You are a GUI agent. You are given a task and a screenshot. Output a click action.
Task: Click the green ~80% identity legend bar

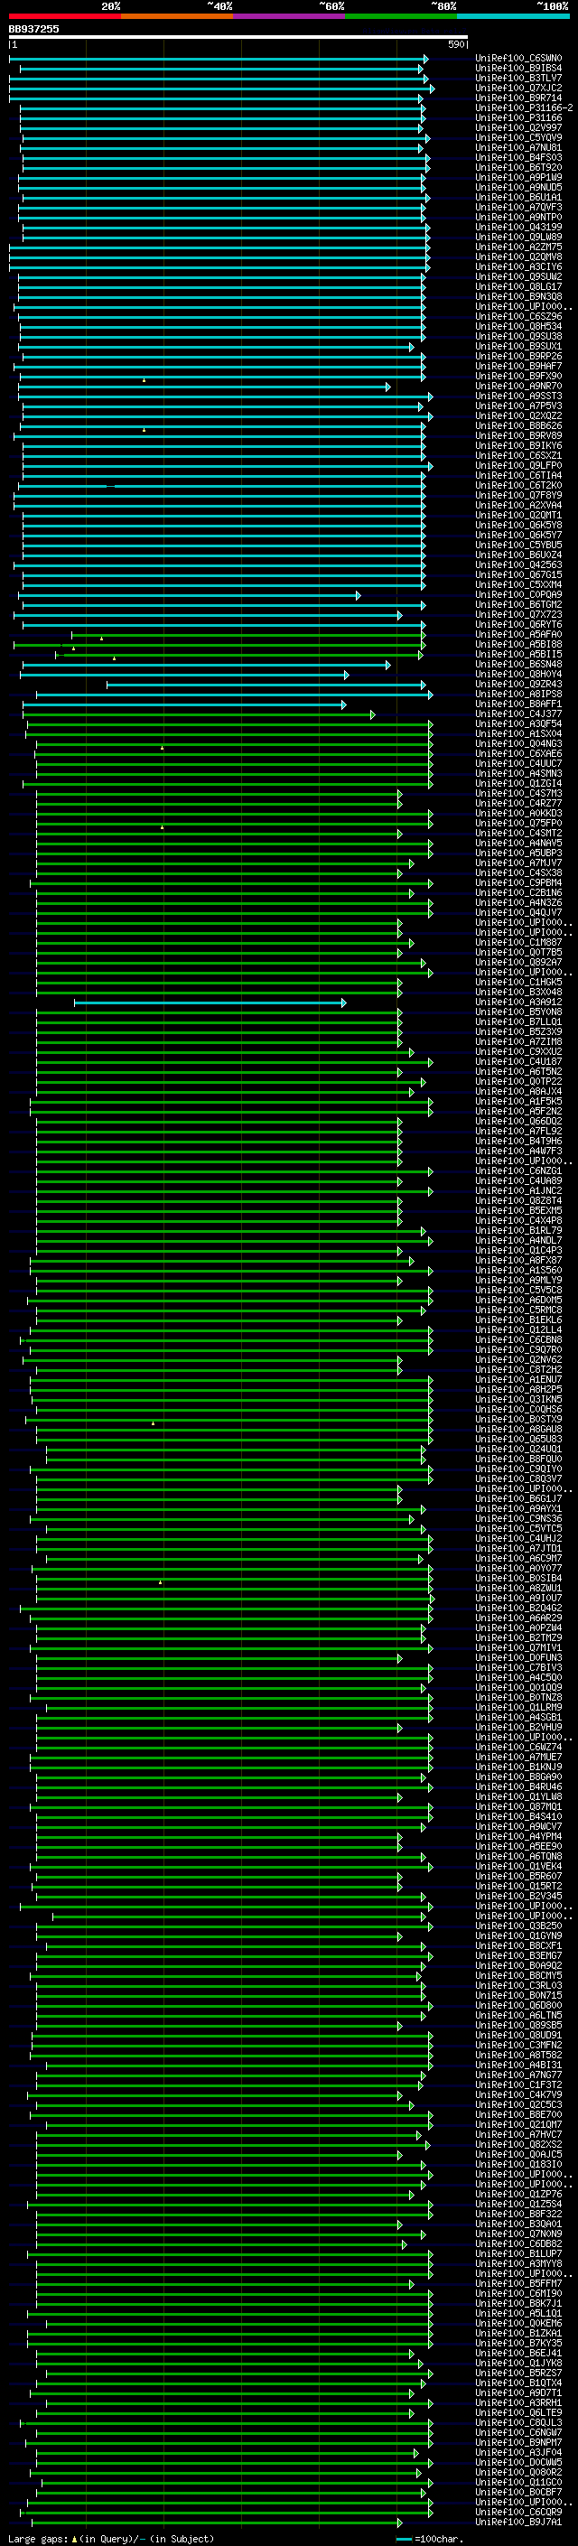401,17
